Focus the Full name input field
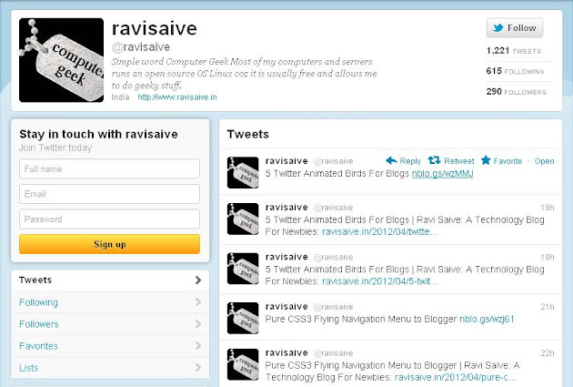 (110, 168)
